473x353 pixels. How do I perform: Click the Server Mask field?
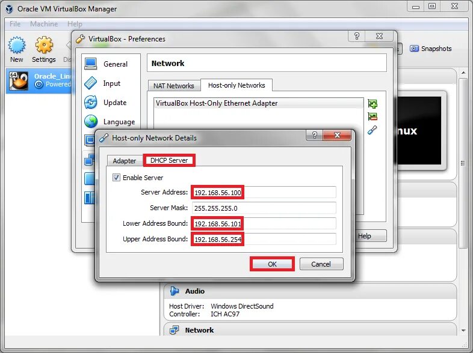point(264,208)
